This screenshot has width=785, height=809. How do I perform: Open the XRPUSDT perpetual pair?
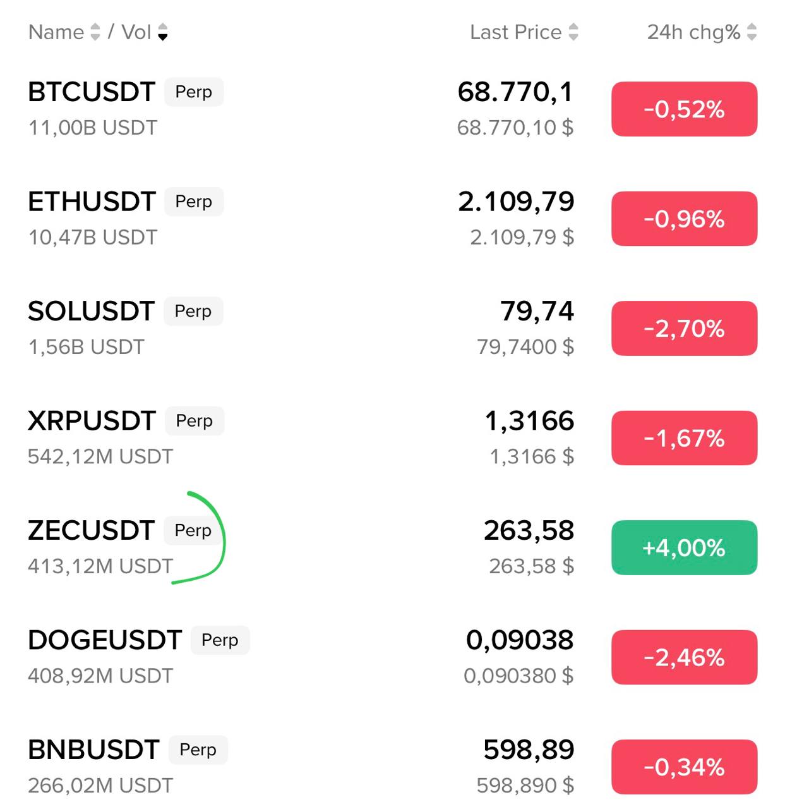coord(92,421)
